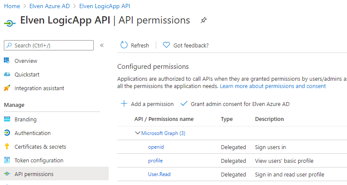This screenshot has width=347, height=185.
Task: Click Elven LogicApp API breadcrumb link
Action: coord(105,6)
